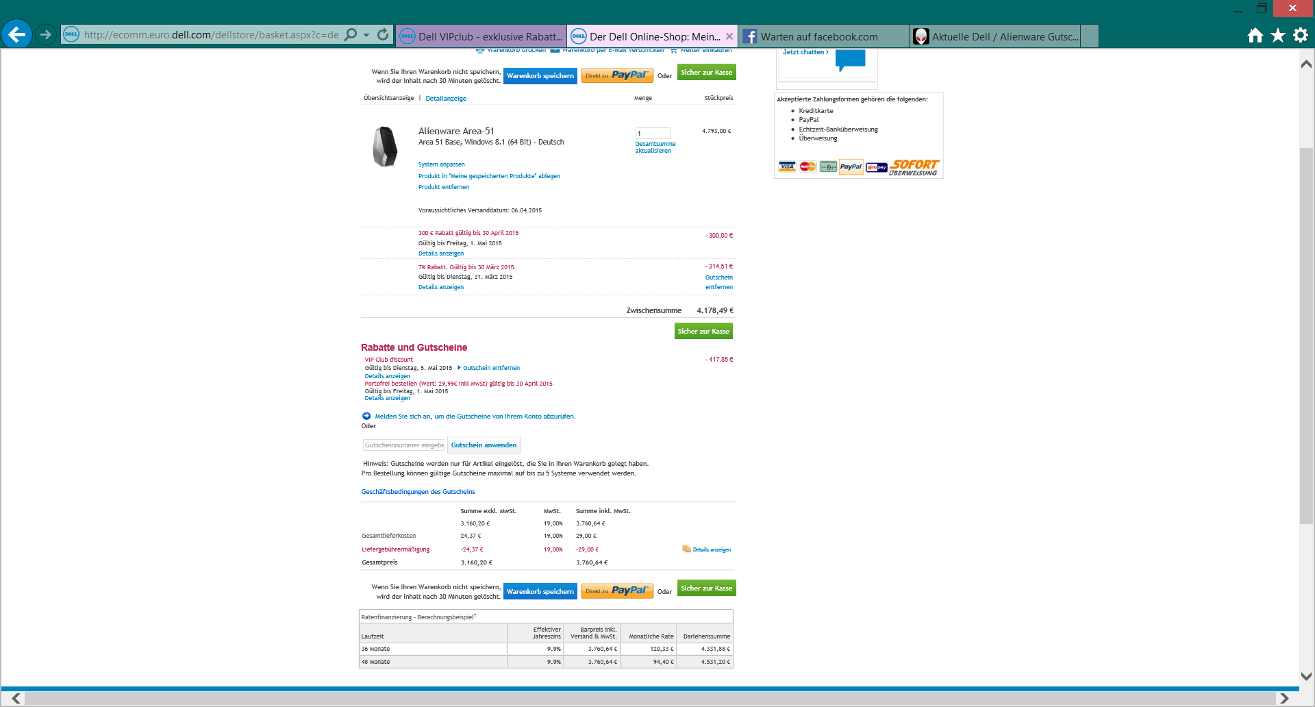This screenshot has height=707, width=1315.
Task: Click the browser forward arrow
Action: click(x=45, y=34)
